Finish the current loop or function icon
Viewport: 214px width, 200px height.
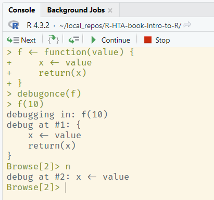click(x=74, y=40)
